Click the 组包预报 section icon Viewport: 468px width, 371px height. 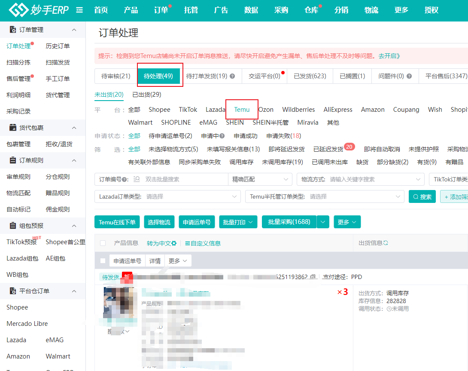coord(13,226)
